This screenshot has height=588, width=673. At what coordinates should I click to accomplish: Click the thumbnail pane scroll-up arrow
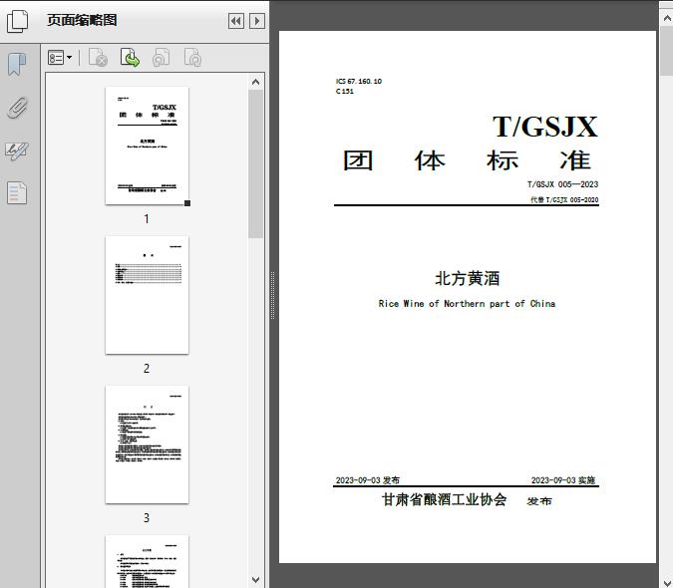[256, 82]
